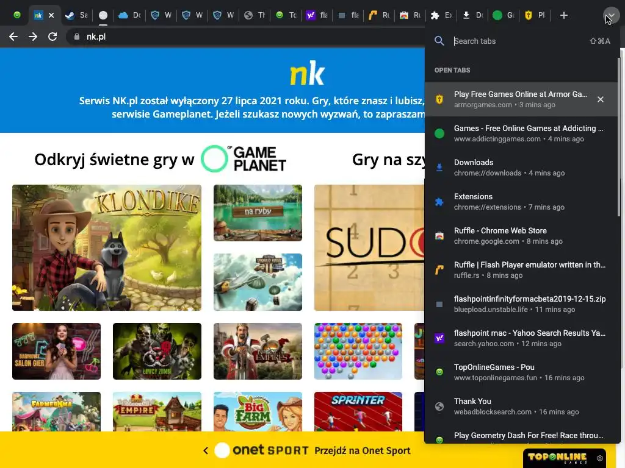625x468 pixels.
Task: Select Ruffle - Chrome Web Store entry
Action: (521, 236)
